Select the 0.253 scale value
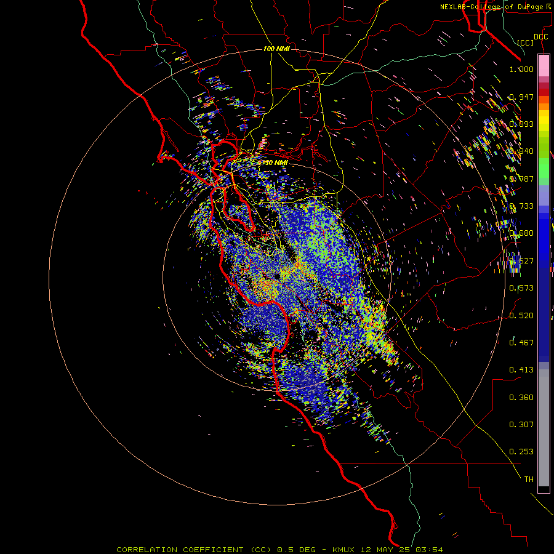This screenshot has height=554, width=554. tap(521, 452)
